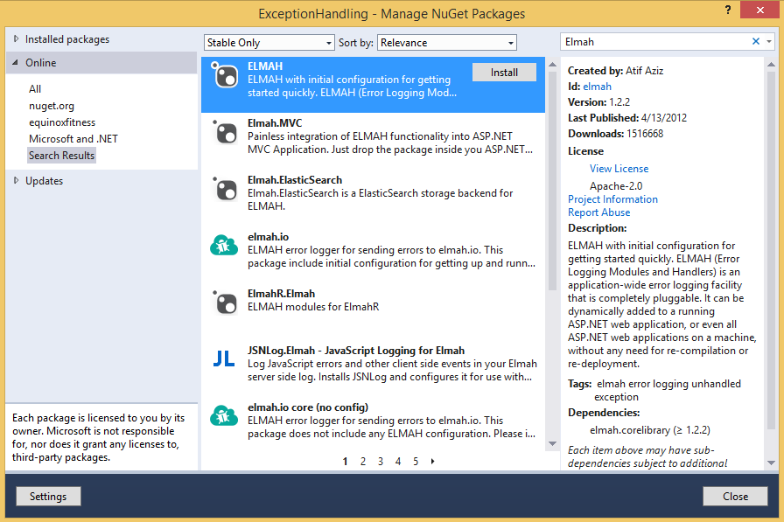
Task: Click the Report Abuse link
Action: 598,212
